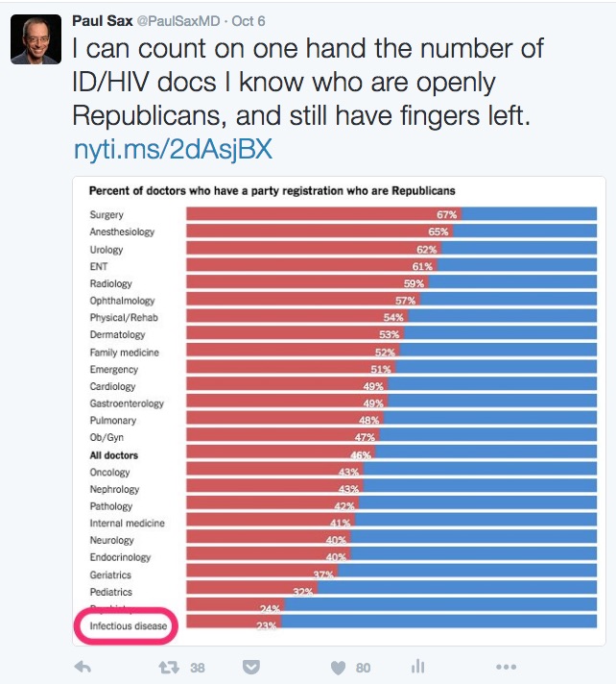Click the chart title about party registration

272,190
